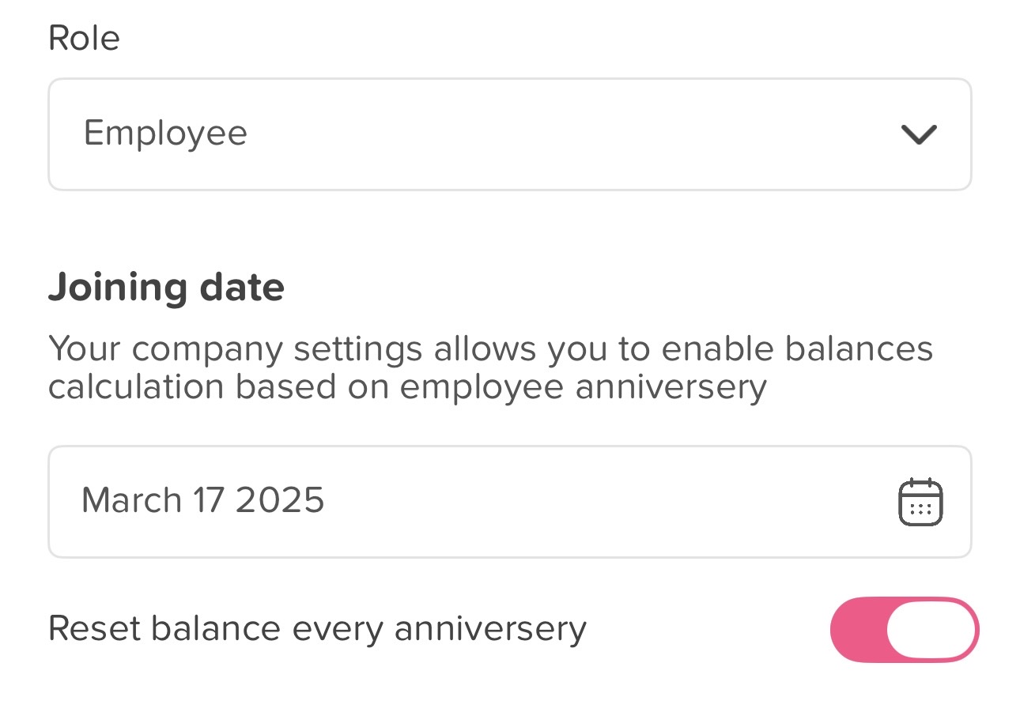Screen dimensions: 1020x727
Task: Click the chevron arrow in Role field
Action: 919,134
